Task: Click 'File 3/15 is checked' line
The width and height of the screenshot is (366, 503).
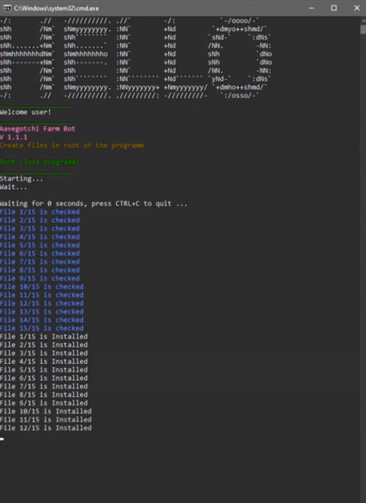Action: 40,229
